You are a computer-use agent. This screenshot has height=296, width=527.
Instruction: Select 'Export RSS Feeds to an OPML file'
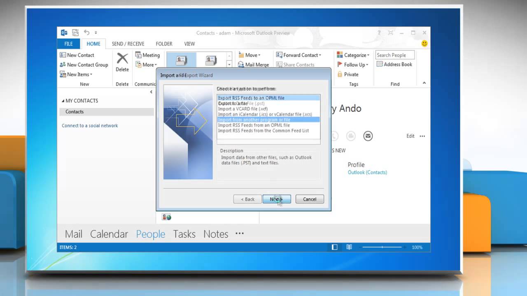[x=268, y=98]
